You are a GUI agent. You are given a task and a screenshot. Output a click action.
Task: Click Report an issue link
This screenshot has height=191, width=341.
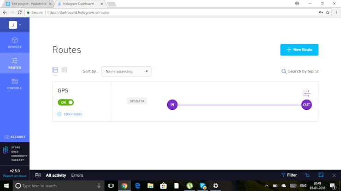[15, 176]
